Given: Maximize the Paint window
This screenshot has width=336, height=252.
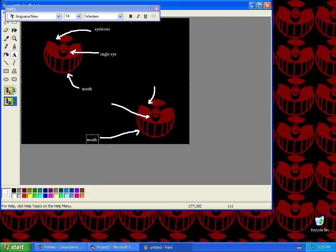Looking at the screenshot, I should [x=260, y=6].
